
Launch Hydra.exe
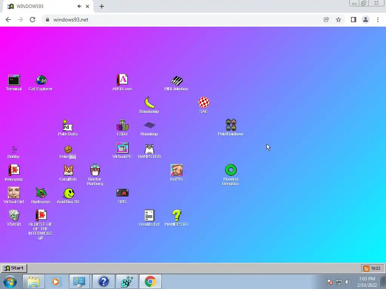pyautogui.click(x=41, y=196)
